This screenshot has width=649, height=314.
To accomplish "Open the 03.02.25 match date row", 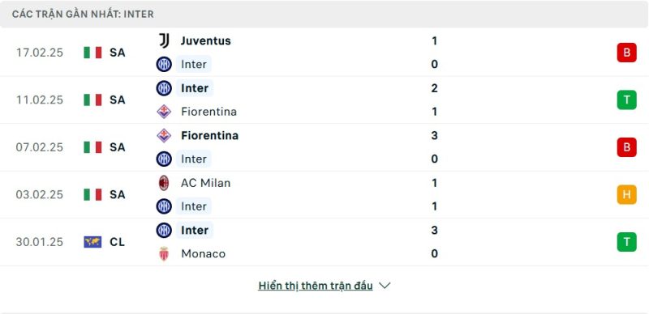I will tap(324, 194).
